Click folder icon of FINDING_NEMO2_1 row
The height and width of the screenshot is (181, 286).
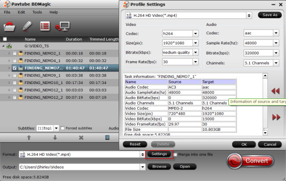(20, 53)
